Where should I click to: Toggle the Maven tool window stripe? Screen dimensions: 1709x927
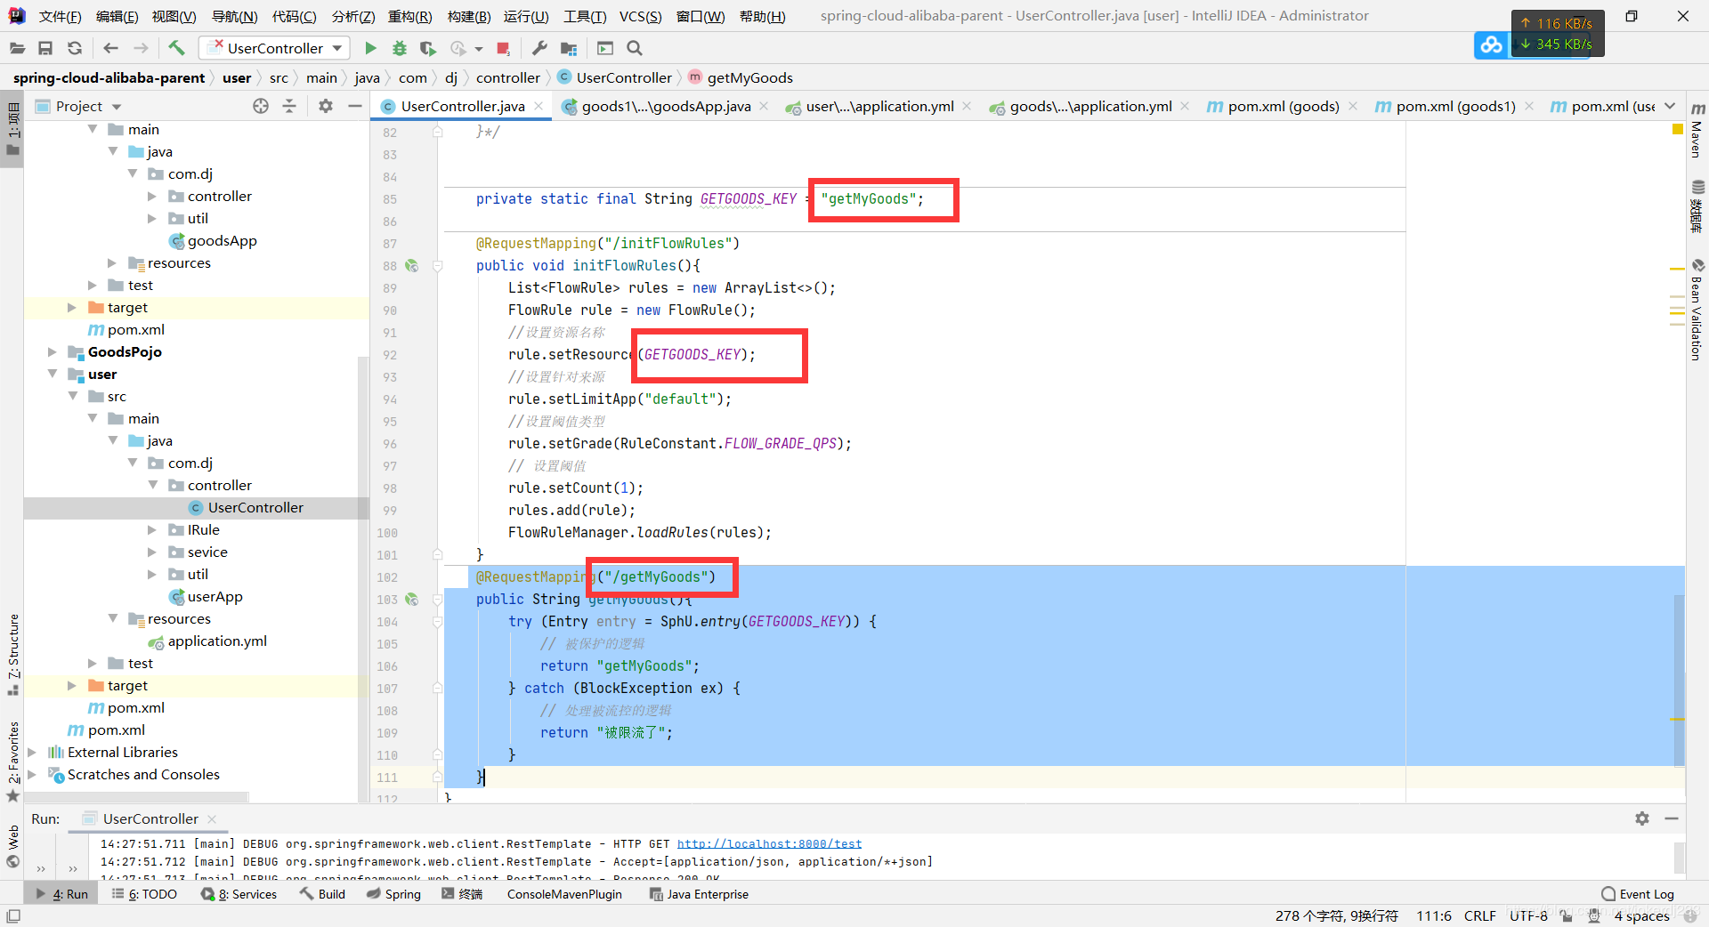1697,130
